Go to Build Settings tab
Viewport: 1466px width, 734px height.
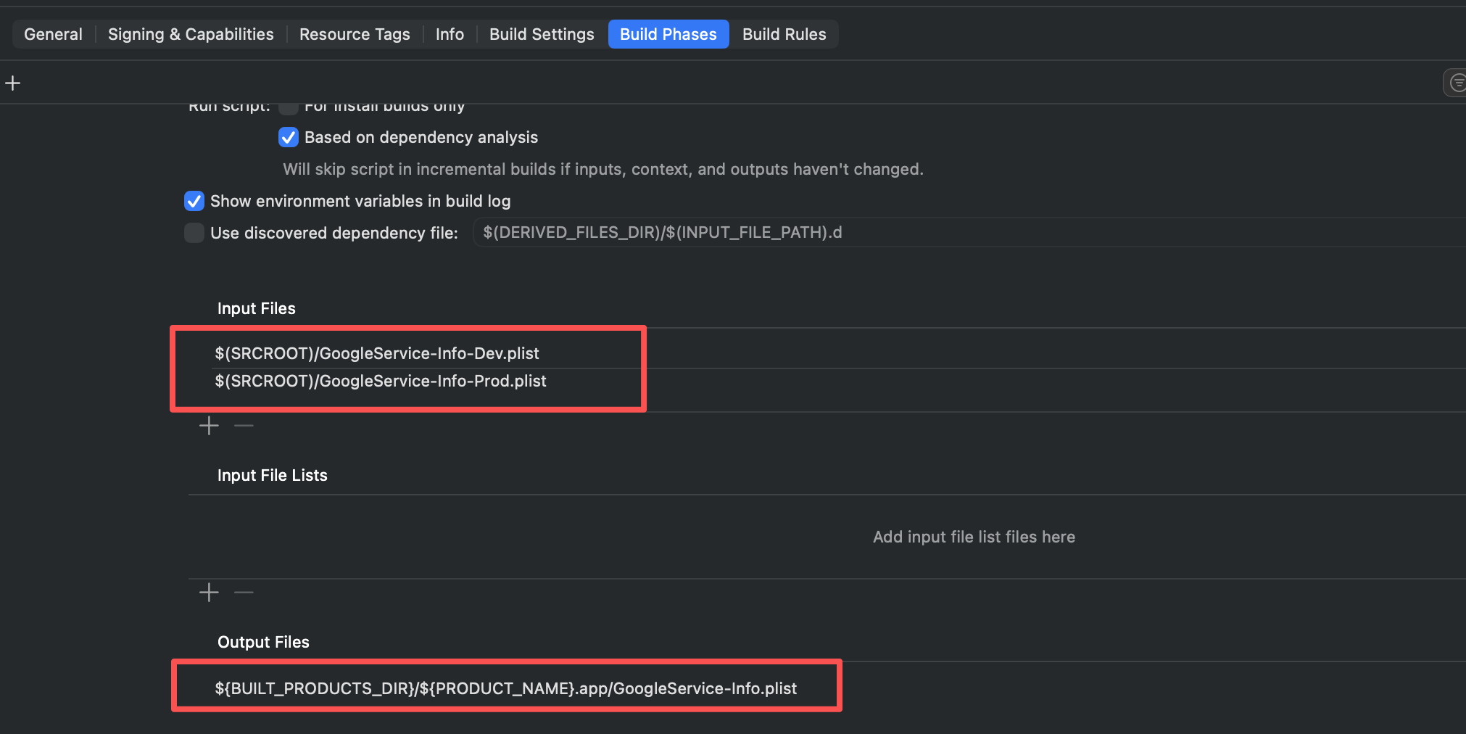point(542,34)
